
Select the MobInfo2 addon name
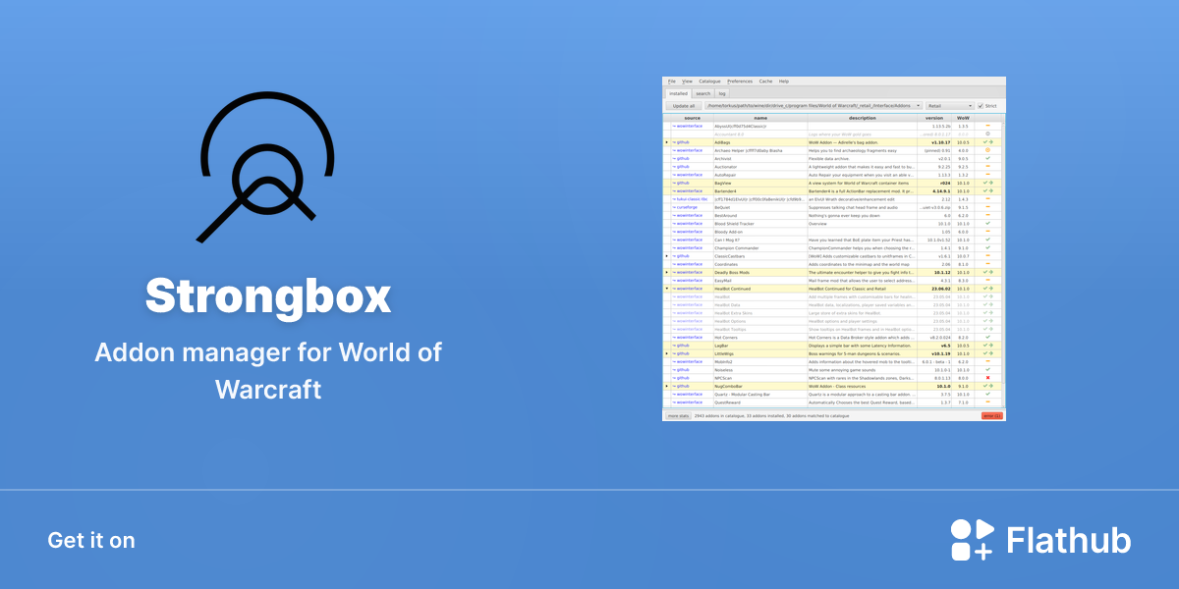[x=723, y=362]
